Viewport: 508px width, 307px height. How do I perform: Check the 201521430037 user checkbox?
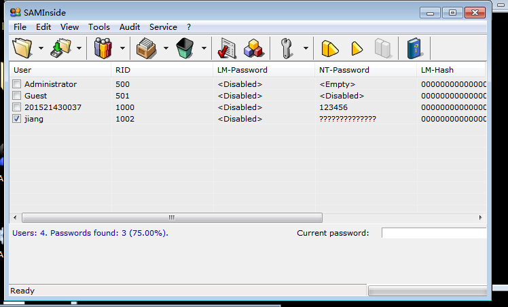(x=16, y=107)
